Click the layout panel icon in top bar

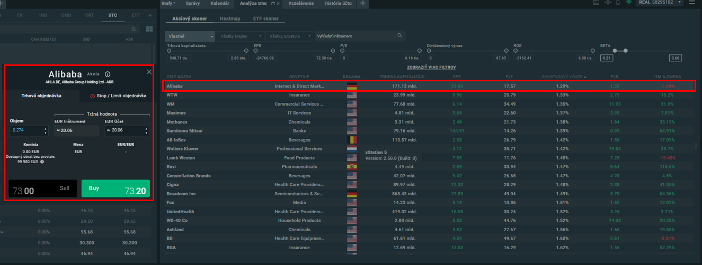coord(597,3)
